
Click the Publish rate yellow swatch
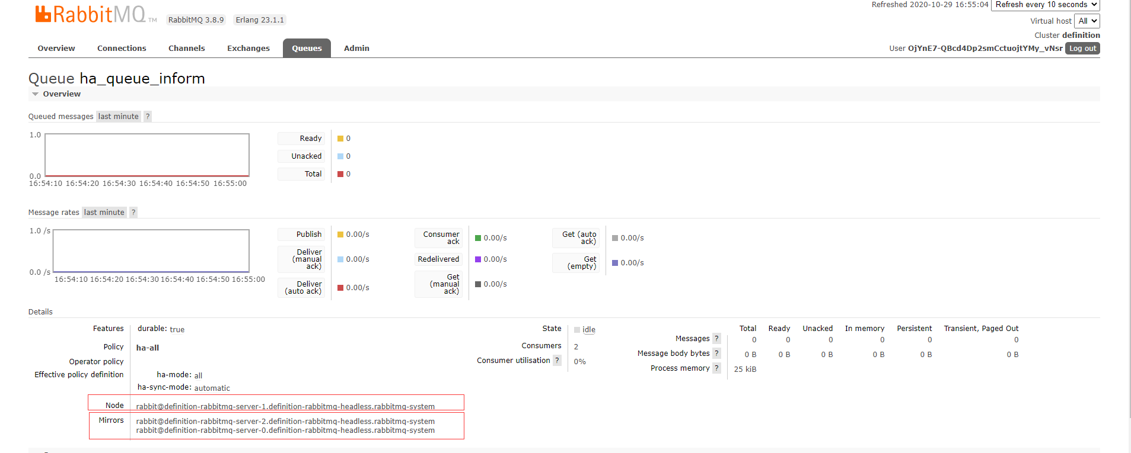[x=340, y=234]
